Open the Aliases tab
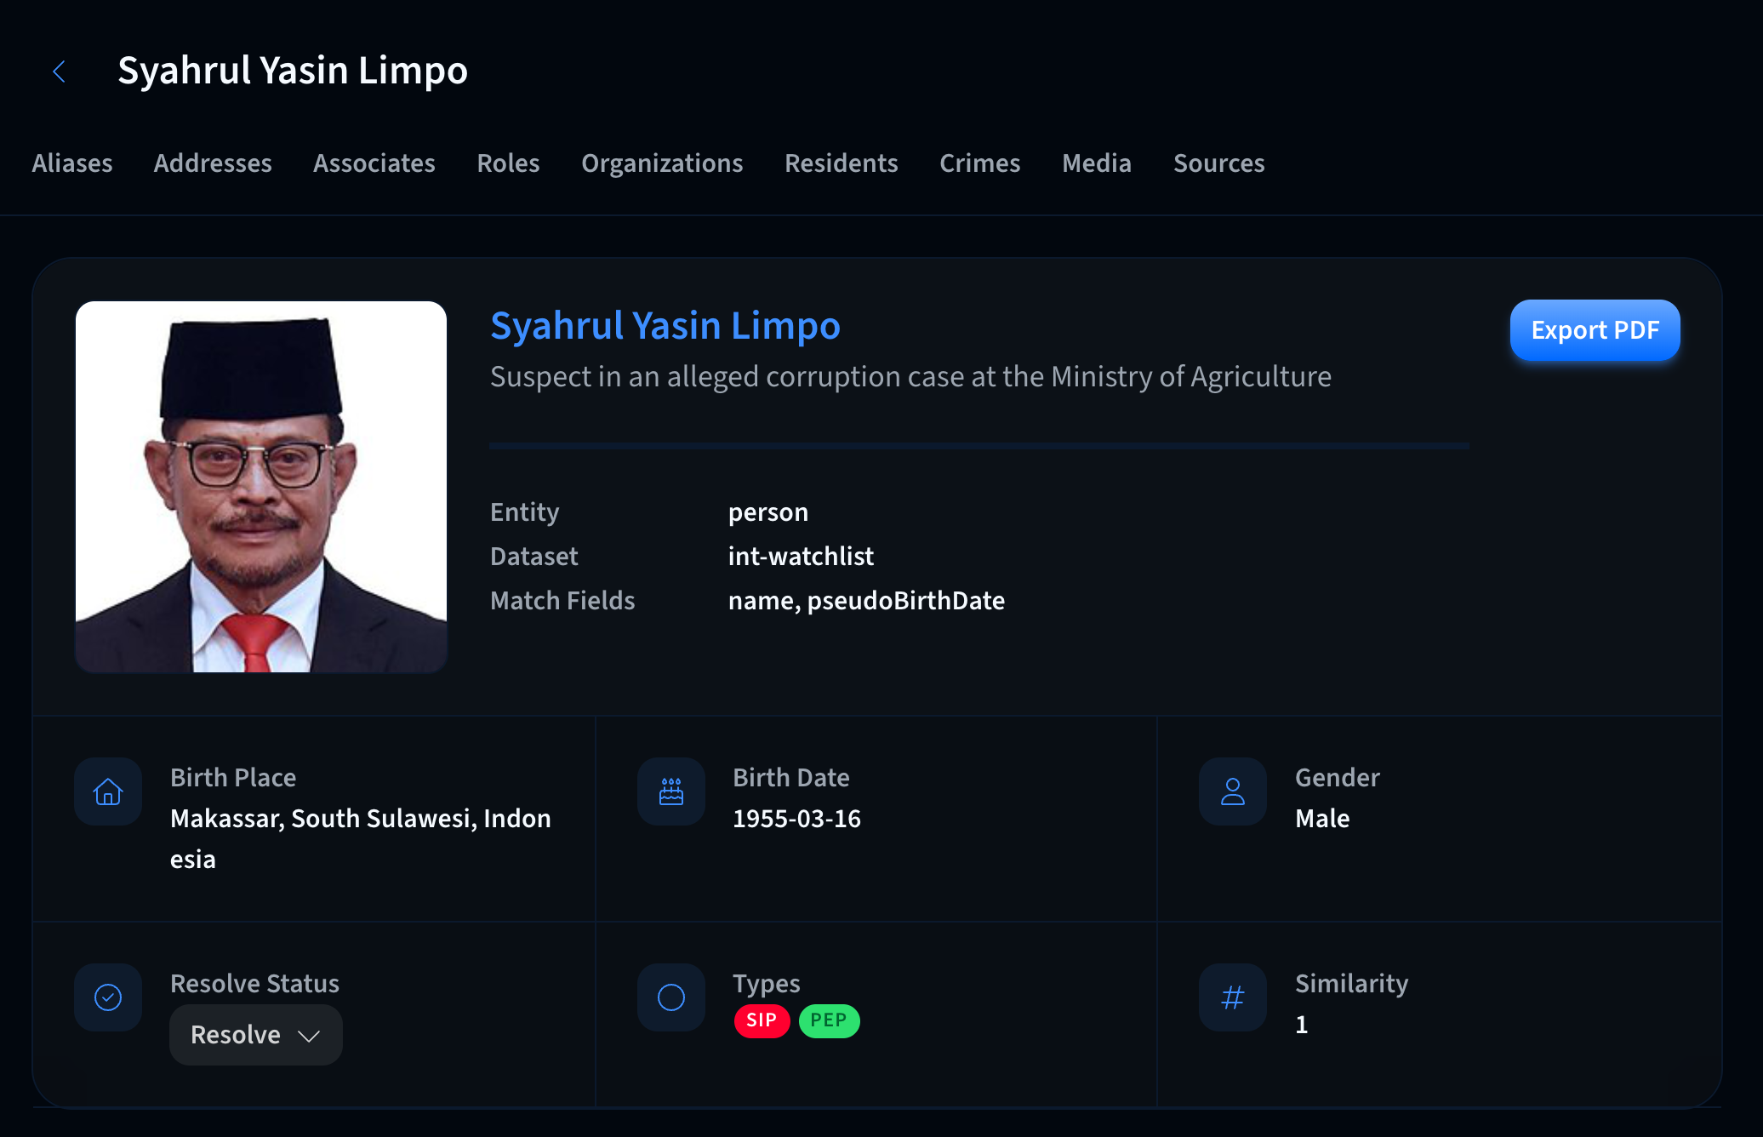 point(72,163)
